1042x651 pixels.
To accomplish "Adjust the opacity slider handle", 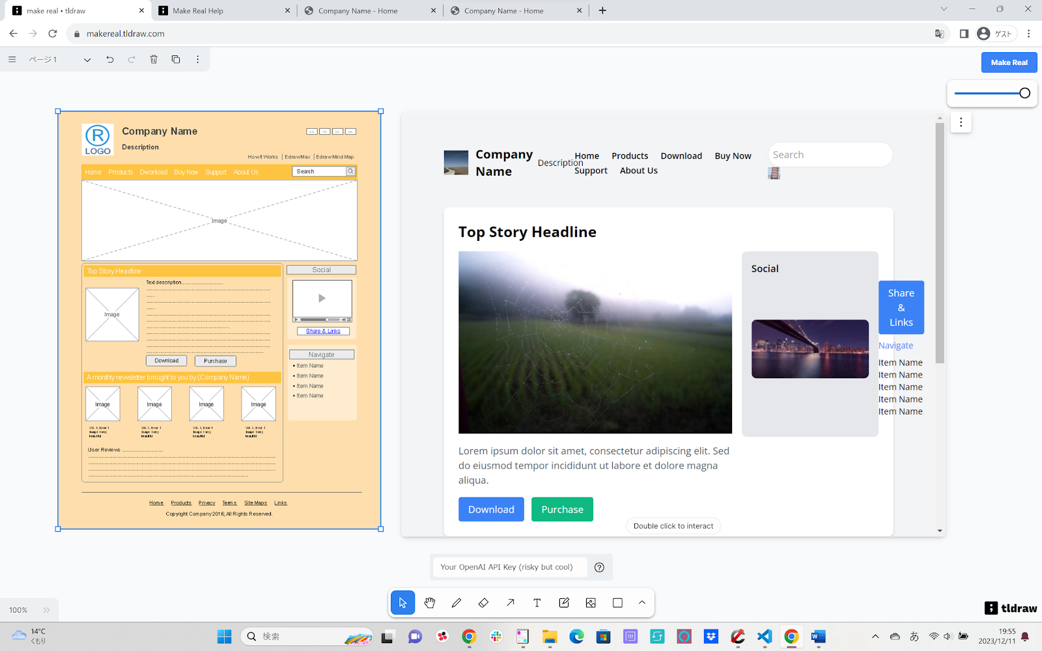I will (1024, 93).
